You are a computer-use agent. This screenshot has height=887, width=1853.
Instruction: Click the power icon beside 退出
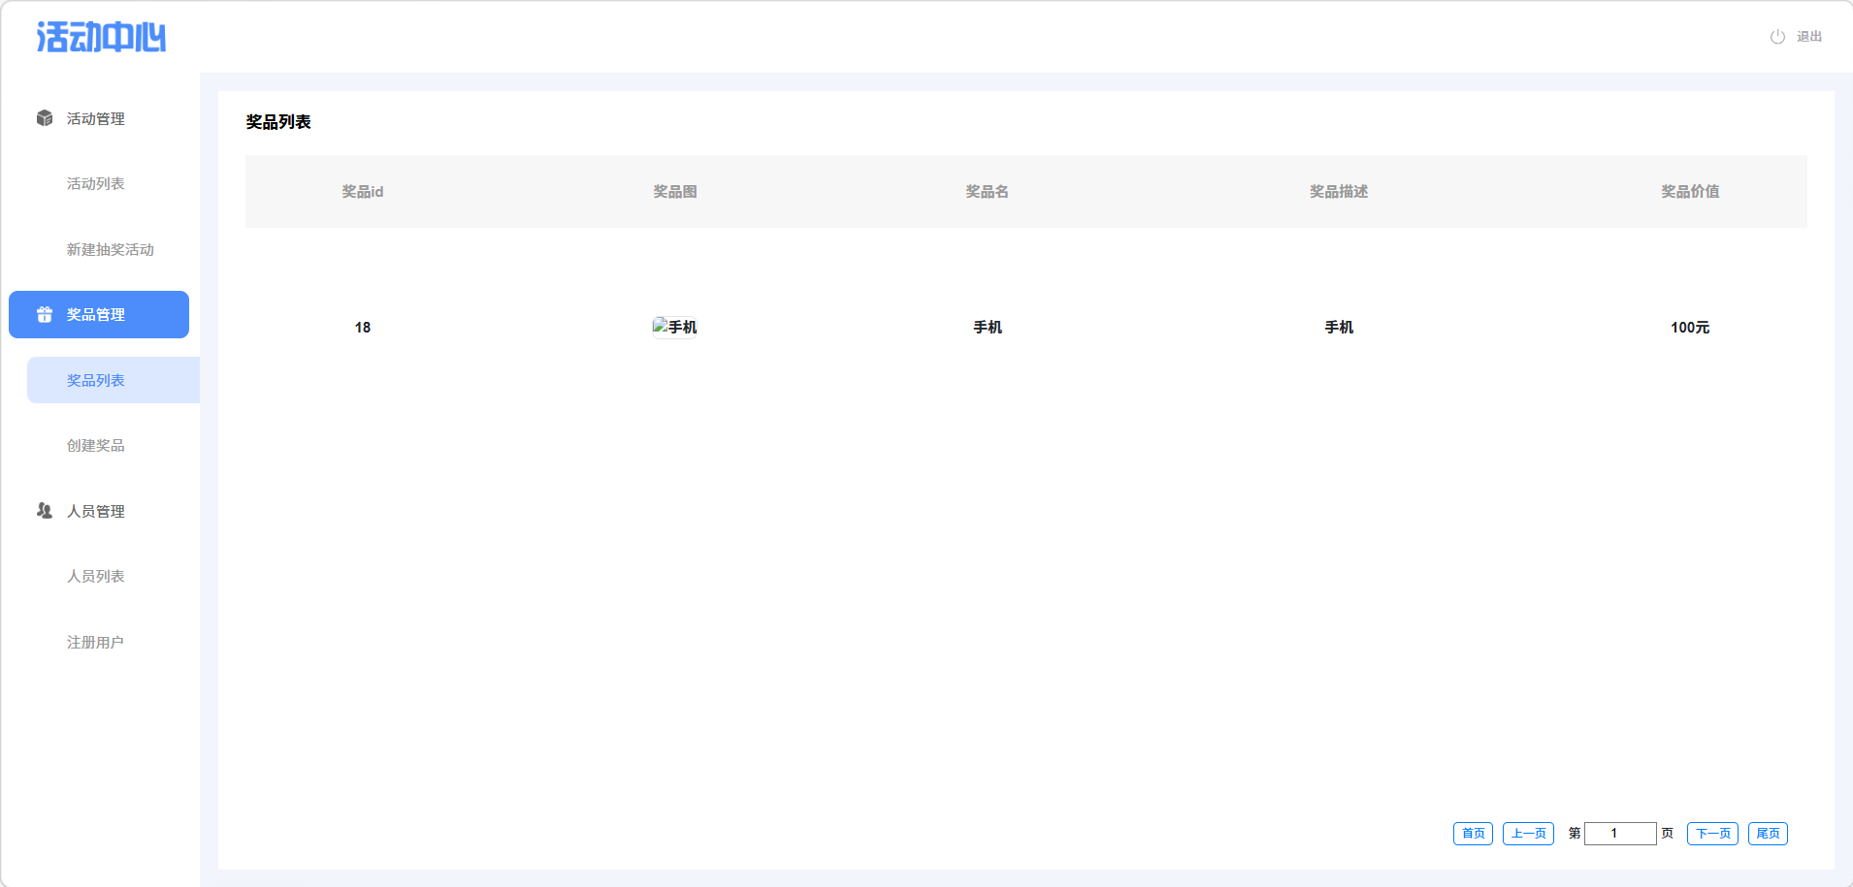click(x=1777, y=37)
